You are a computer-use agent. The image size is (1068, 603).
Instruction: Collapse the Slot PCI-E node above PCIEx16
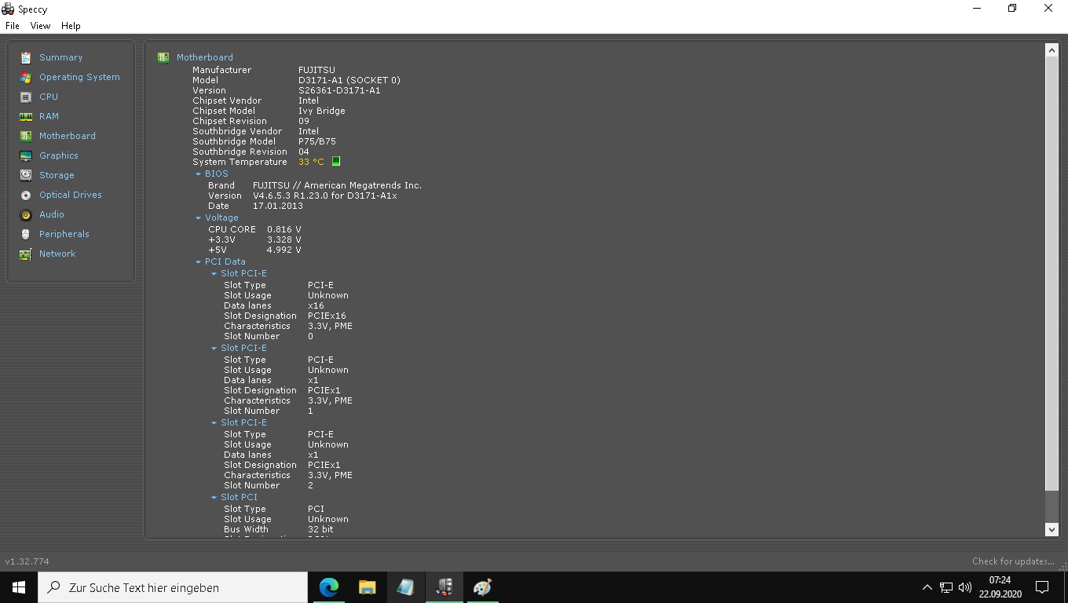[214, 274]
